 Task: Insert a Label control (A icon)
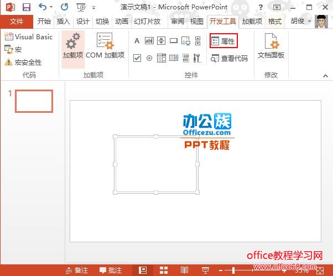[x=137, y=40]
